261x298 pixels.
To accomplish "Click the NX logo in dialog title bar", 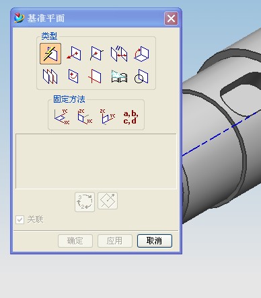I will pos(20,18).
